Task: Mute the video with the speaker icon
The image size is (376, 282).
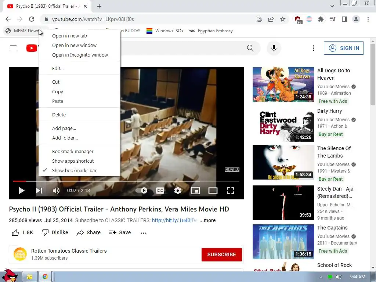Action: pos(56,191)
